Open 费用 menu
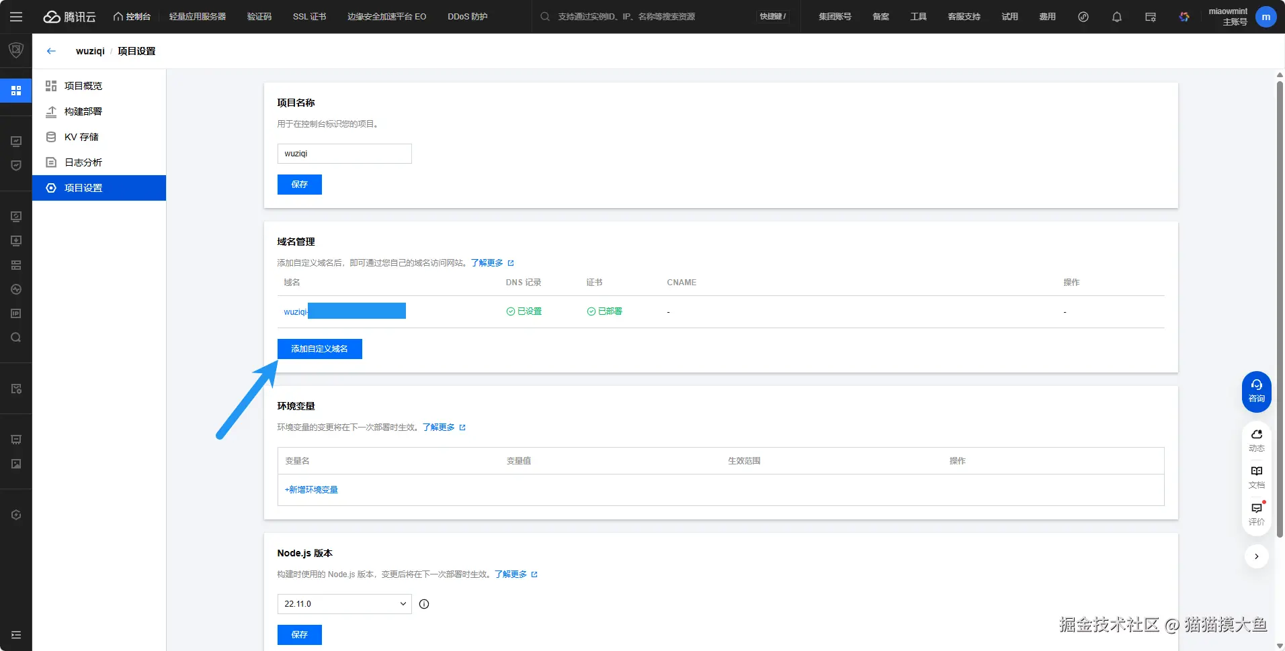Viewport: 1285px width, 651px height. (x=1048, y=17)
